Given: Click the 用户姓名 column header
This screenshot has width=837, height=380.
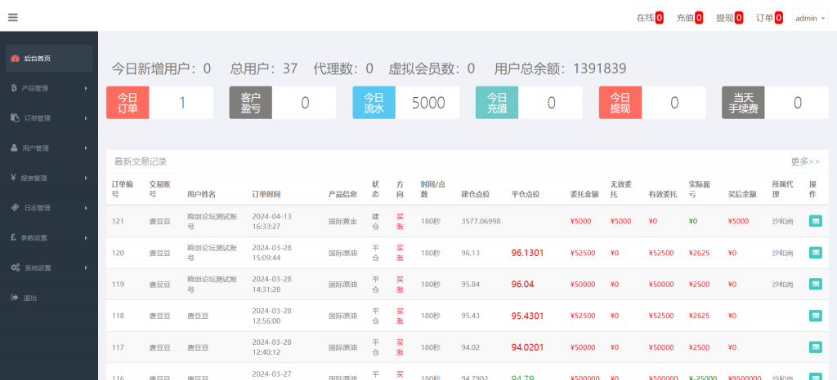Looking at the screenshot, I should [201, 194].
